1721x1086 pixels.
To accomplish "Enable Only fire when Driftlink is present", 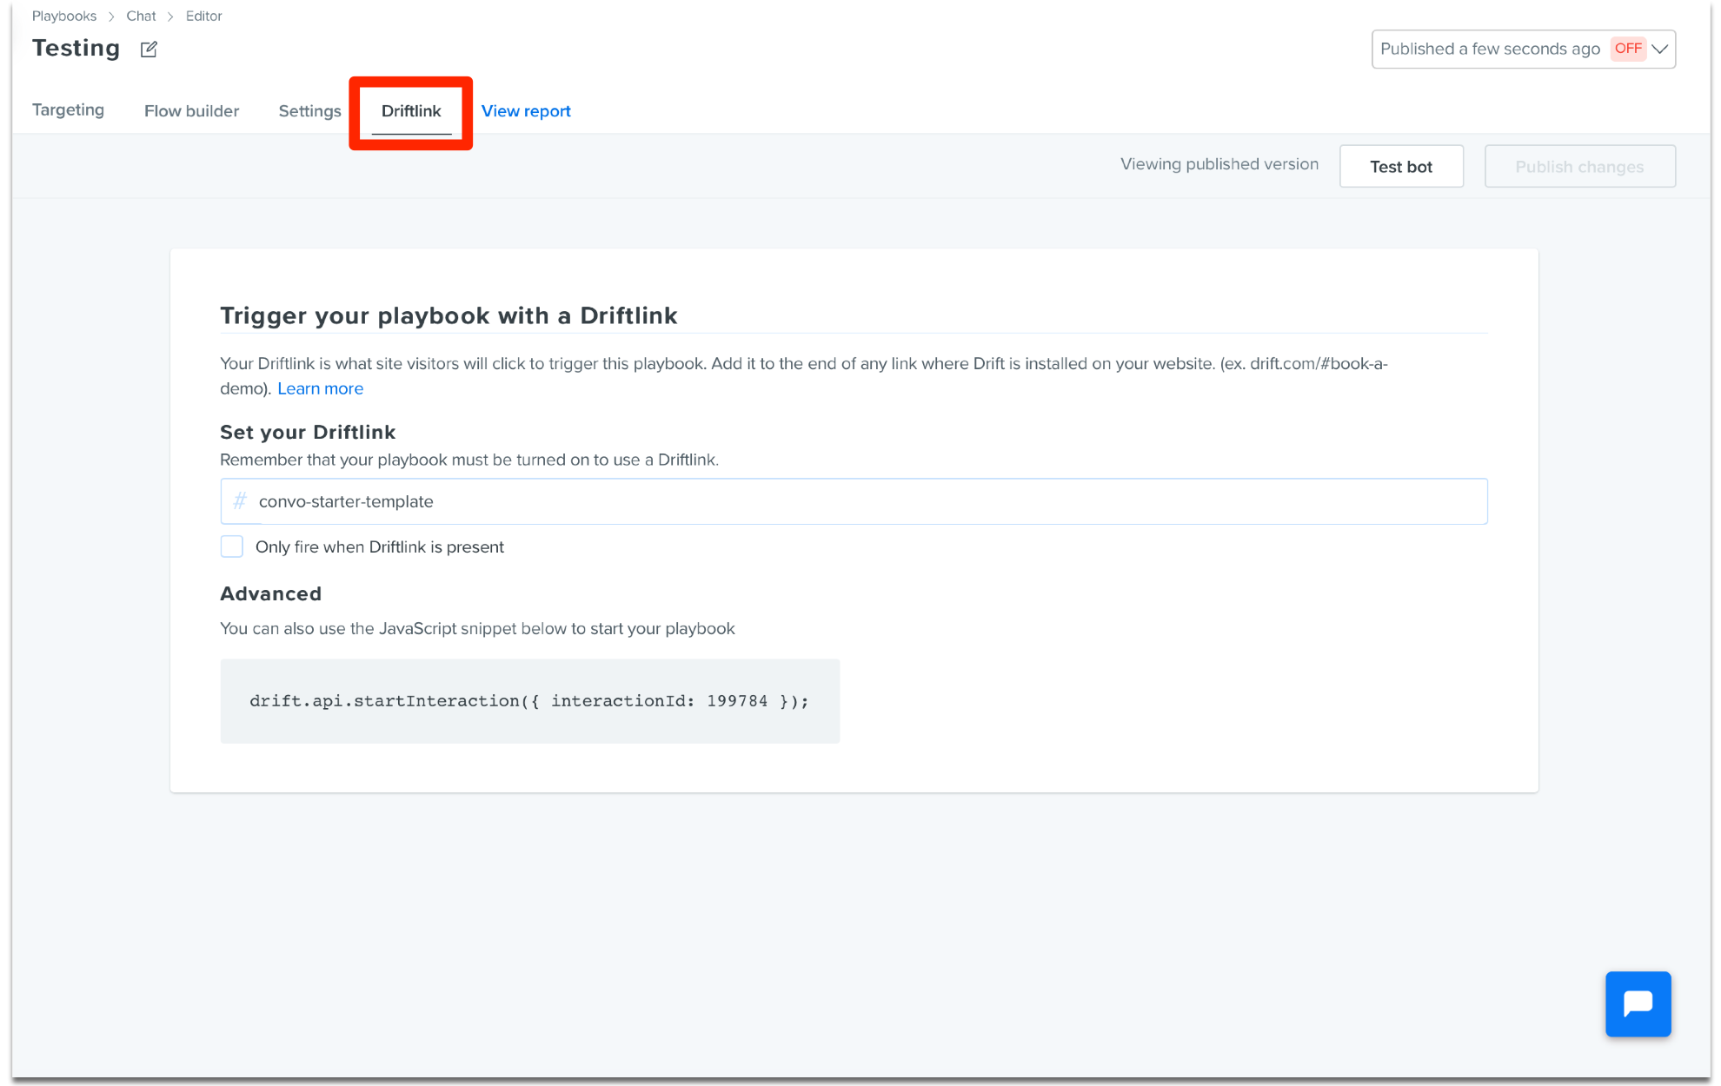I will (231, 546).
